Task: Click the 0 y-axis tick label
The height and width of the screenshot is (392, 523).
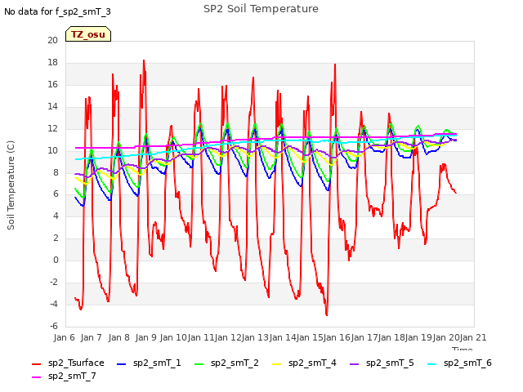Action: (56, 260)
